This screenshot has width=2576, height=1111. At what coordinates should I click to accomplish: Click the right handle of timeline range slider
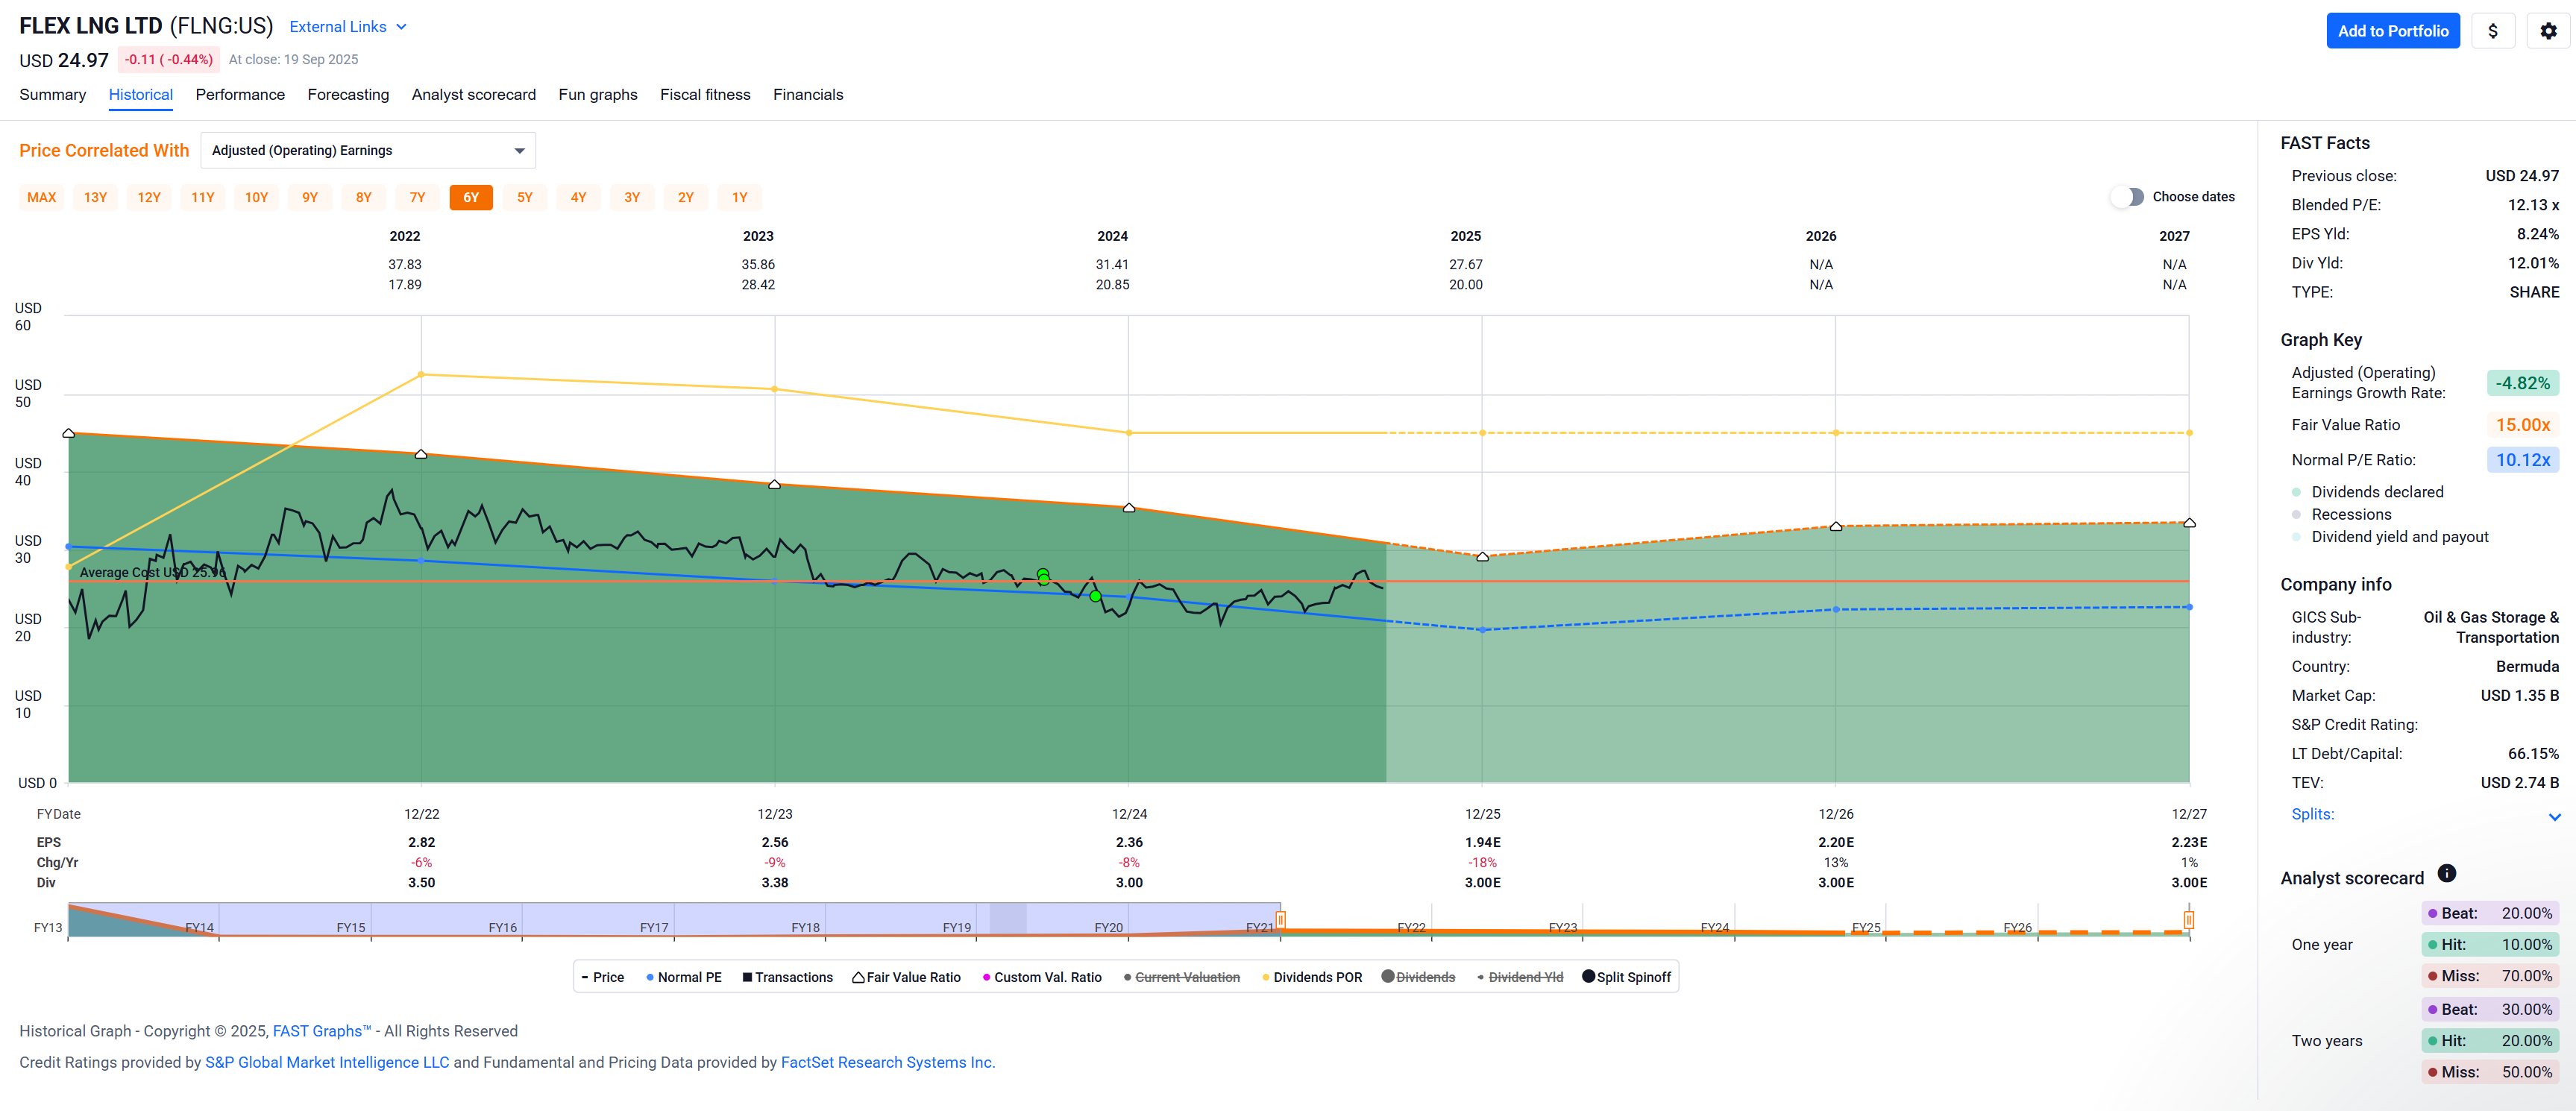[2188, 919]
